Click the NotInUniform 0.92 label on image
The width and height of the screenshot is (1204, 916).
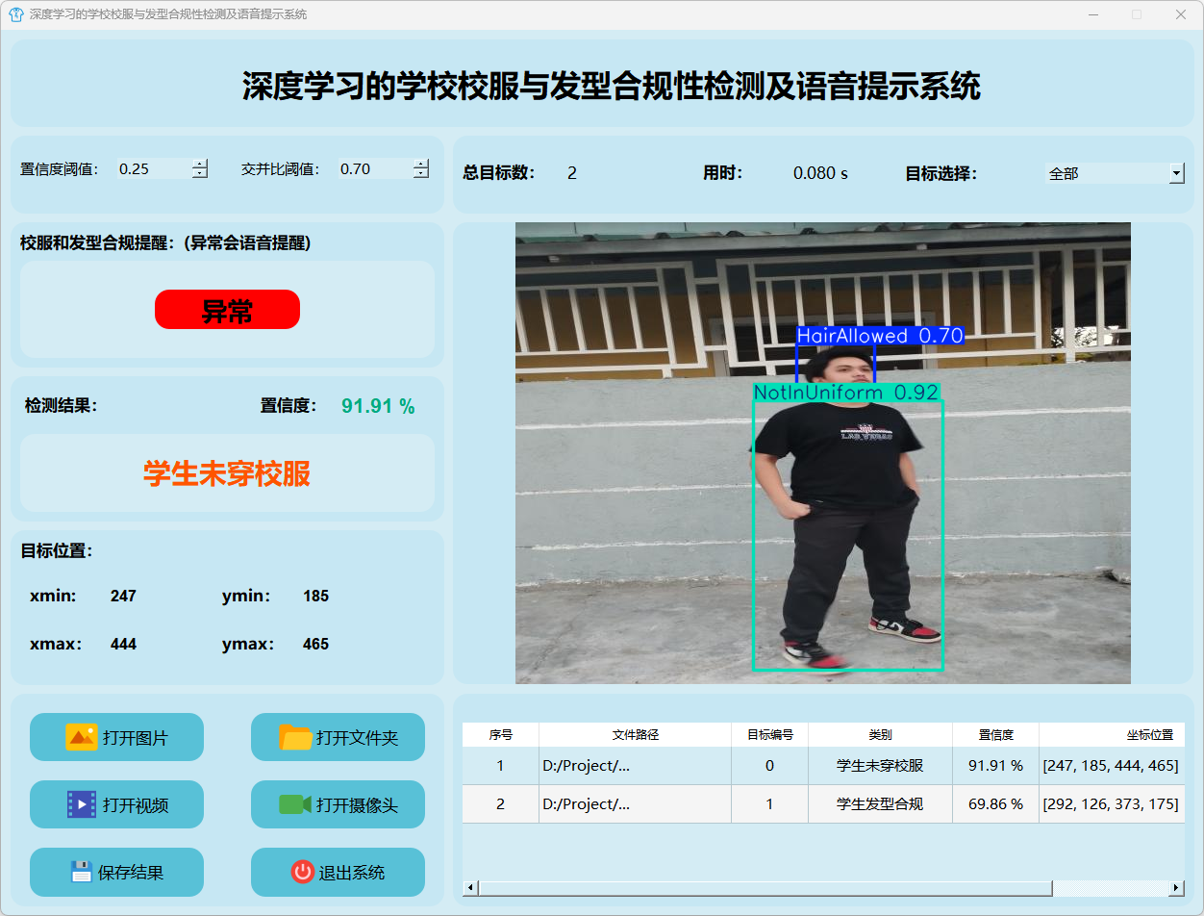click(846, 393)
